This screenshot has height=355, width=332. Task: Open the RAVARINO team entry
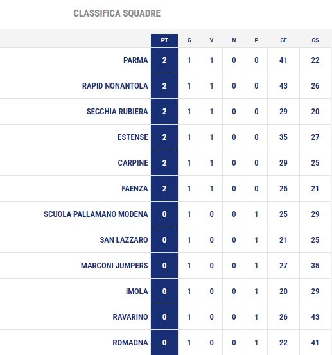pos(130,317)
